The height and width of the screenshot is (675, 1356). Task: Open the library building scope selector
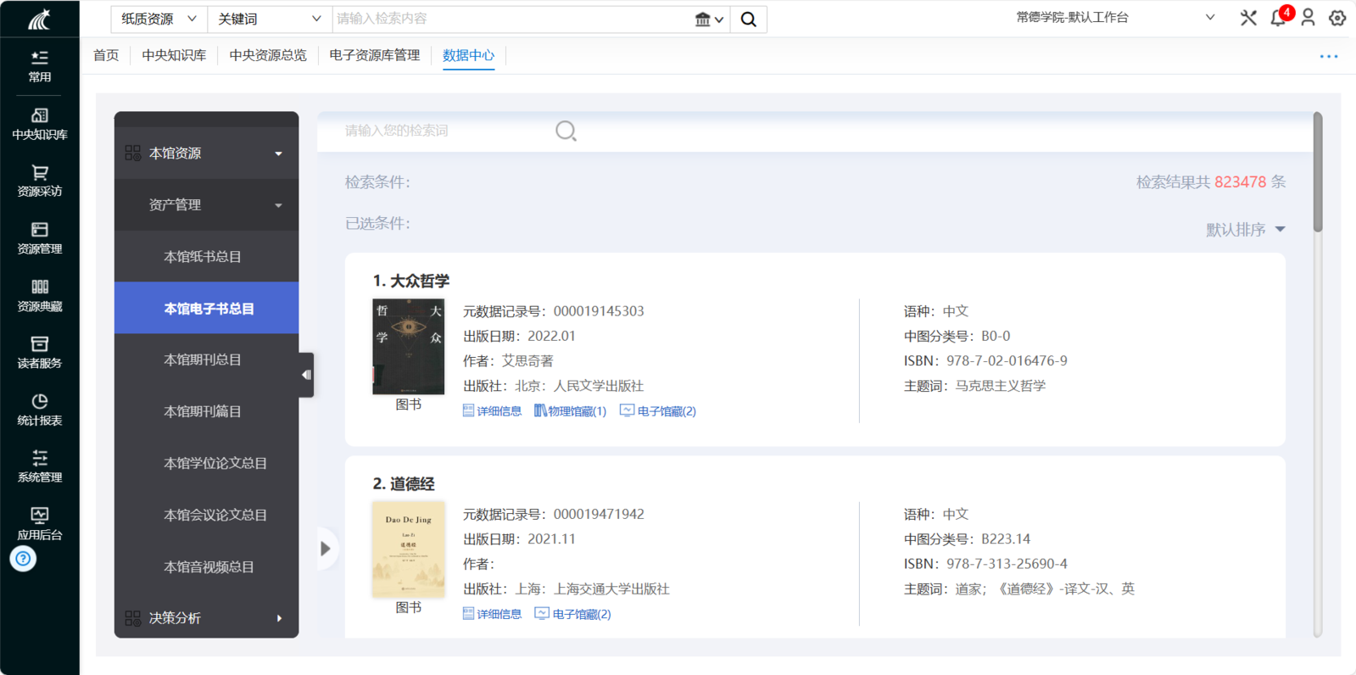click(x=709, y=20)
